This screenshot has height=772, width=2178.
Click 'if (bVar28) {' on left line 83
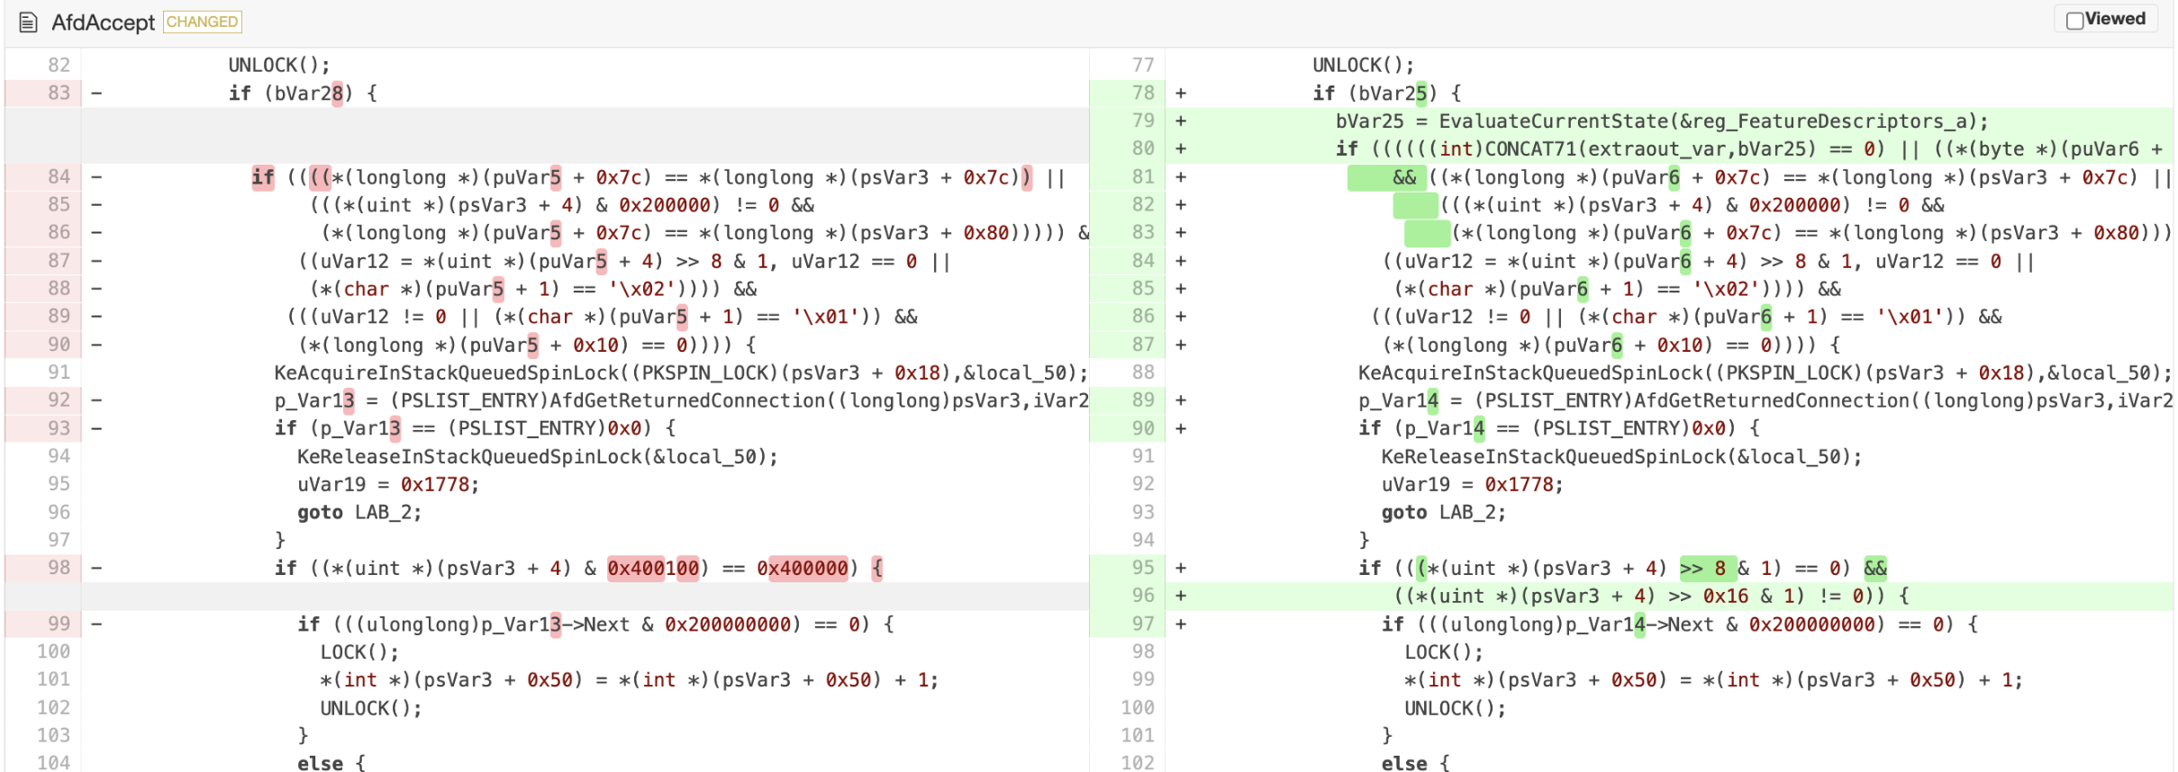pyautogui.click(x=303, y=94)
